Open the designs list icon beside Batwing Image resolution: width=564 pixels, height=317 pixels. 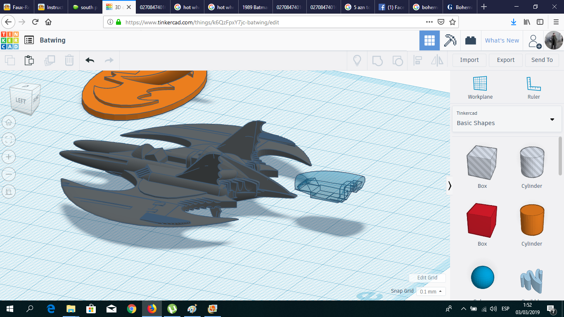29,40
